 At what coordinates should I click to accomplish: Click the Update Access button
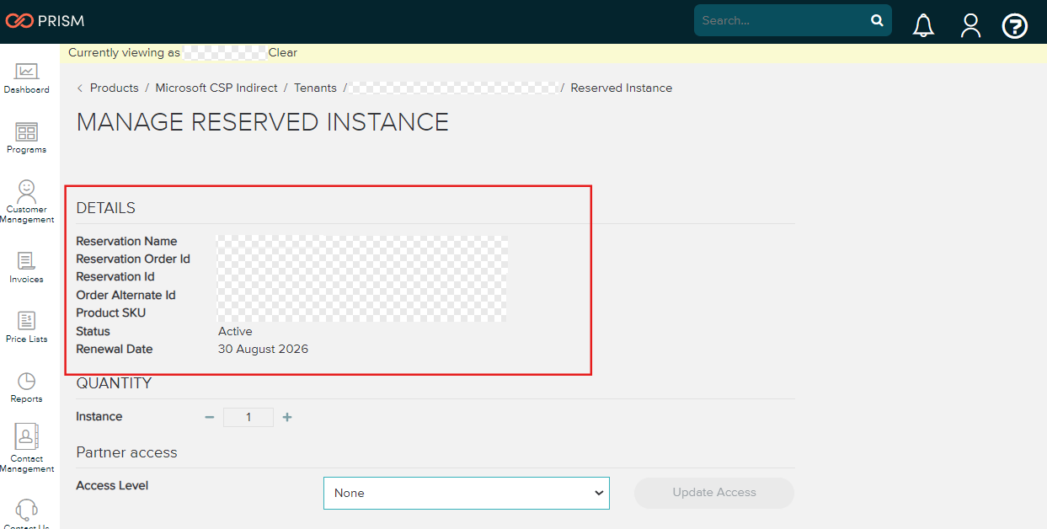click(x=713, y=493)
